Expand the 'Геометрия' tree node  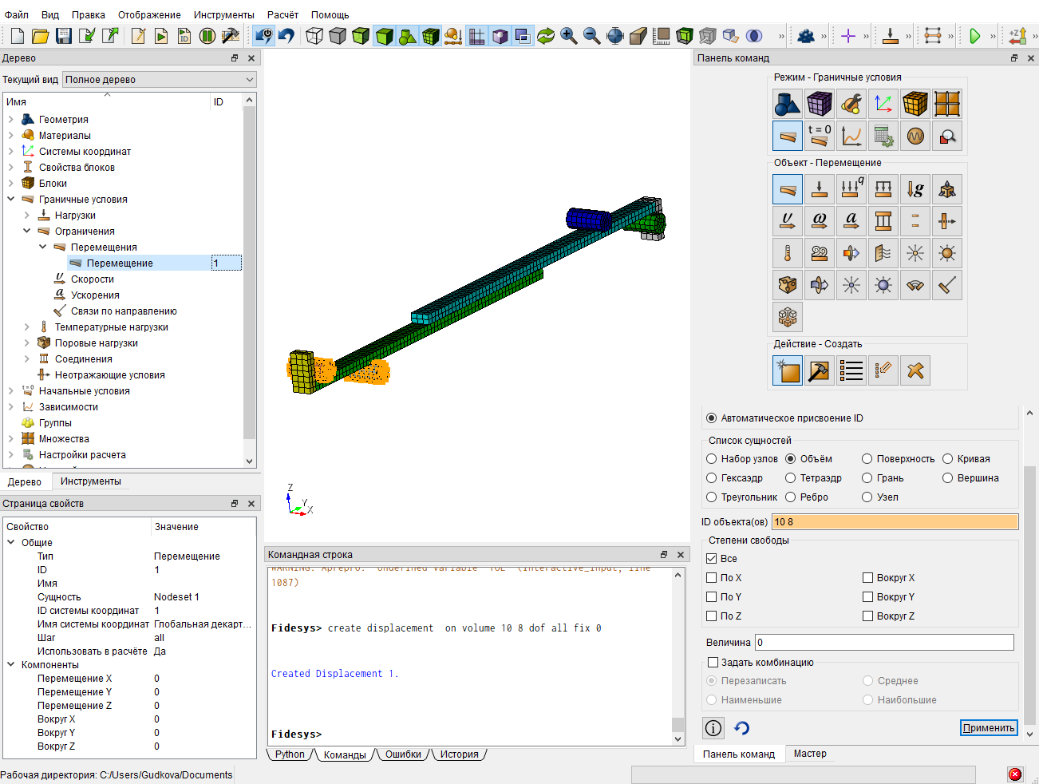click(10, 120)
